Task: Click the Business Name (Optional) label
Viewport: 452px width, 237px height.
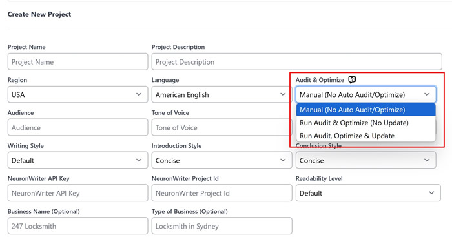Action: pyautogui.click(x=43, y=212)
